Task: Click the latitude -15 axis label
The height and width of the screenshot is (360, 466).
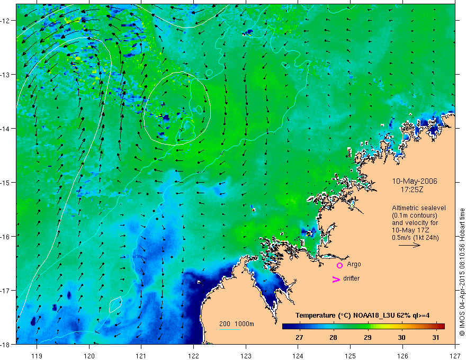Action: (x=5, y=182)
